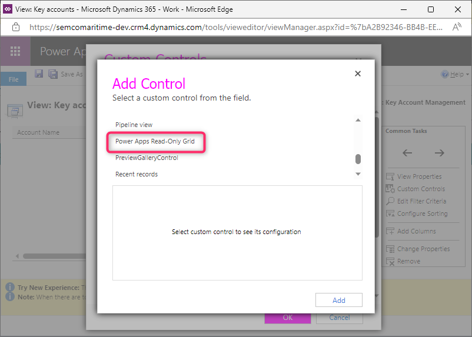Viewport: 472px width, 337px height.
Task: Click the Save As icon
Action: 53,74
